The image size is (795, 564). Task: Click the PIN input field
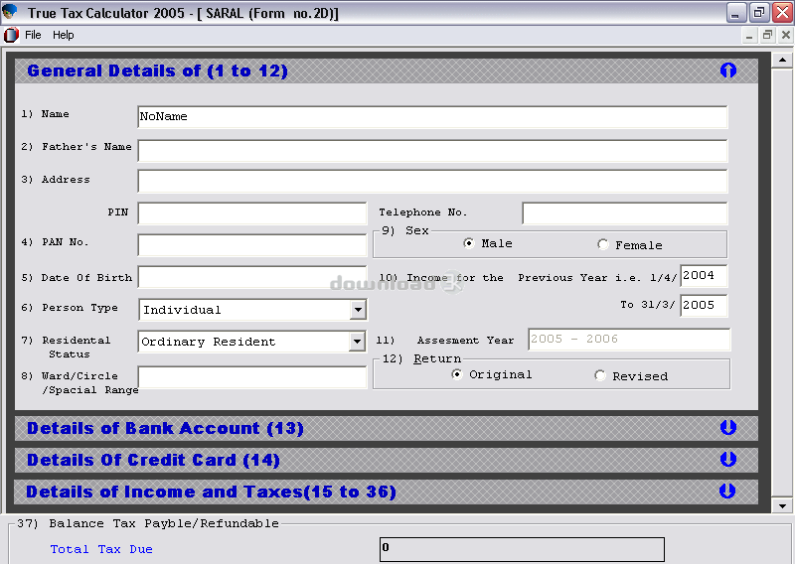tap(252, 213)
